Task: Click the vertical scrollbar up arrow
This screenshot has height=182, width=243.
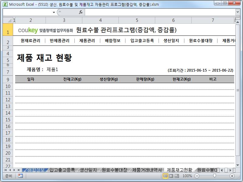Action: pos(238,22)
